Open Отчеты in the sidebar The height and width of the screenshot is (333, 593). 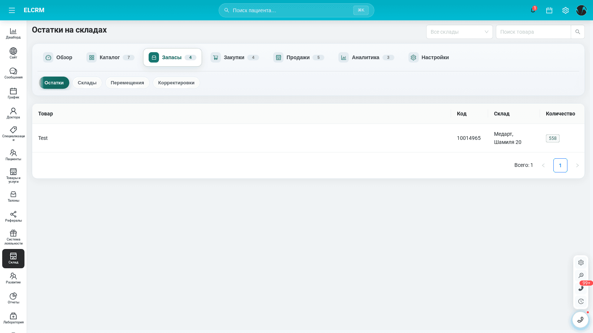(13, 298)
